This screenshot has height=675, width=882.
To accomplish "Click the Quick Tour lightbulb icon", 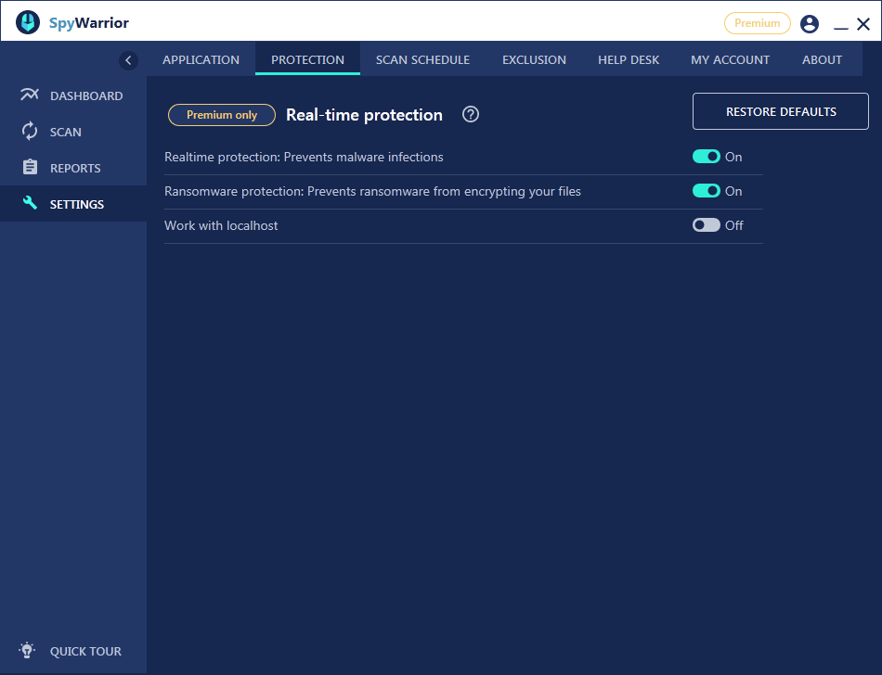I will click(x=29, y=651).
